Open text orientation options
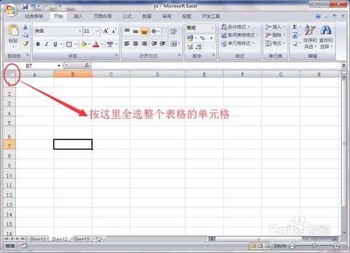The width and height of the screenshot is (350, 253). click(x=155, y=31)
